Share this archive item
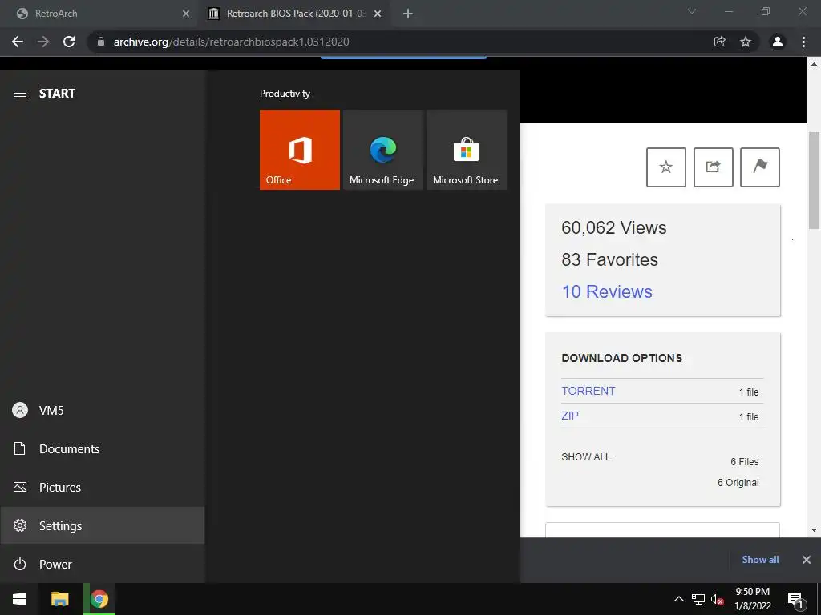The width and height of the screenshot is (821, 615). (713, 167)
